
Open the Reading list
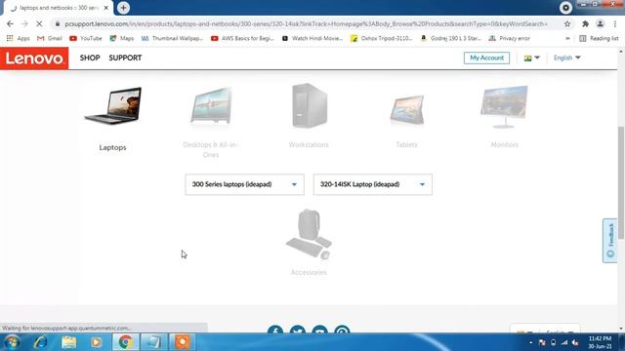pos(599,38)
